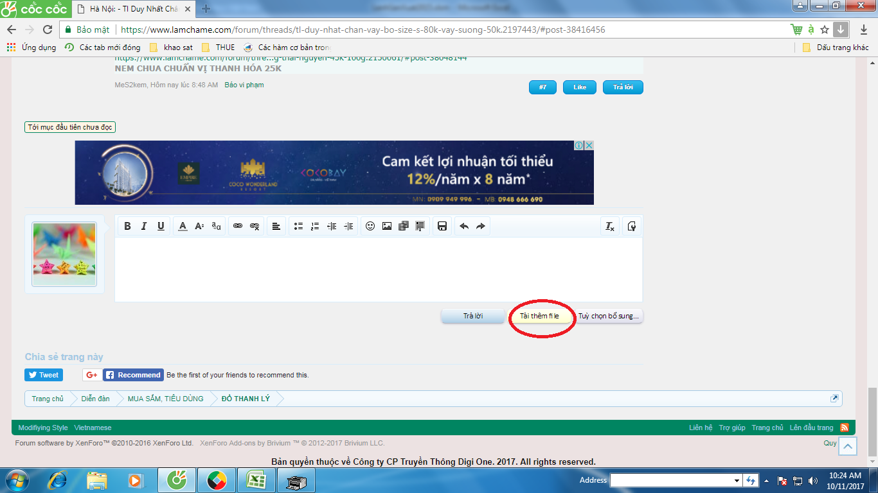
Task: Click the remove formatting icon
Action: coord(610,226)
